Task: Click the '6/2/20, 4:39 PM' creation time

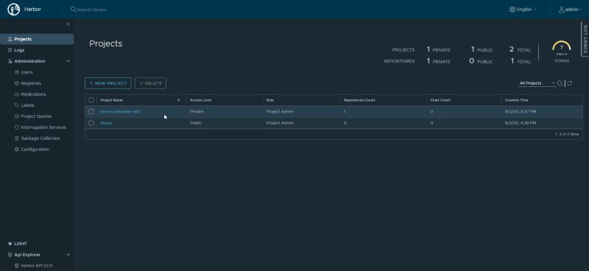Action: pos(521,123)
